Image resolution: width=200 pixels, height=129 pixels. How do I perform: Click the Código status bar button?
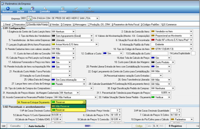click(139, 126)
